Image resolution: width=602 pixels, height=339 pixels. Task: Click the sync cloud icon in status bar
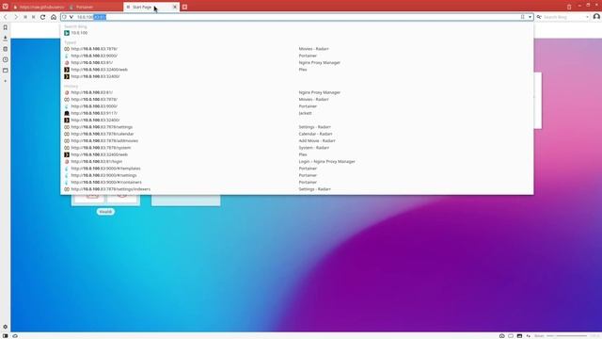click(15, 335)
